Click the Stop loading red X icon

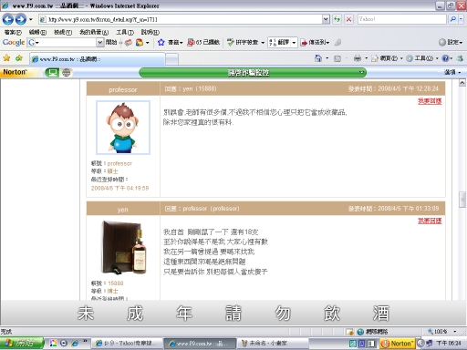coord(349,19)
